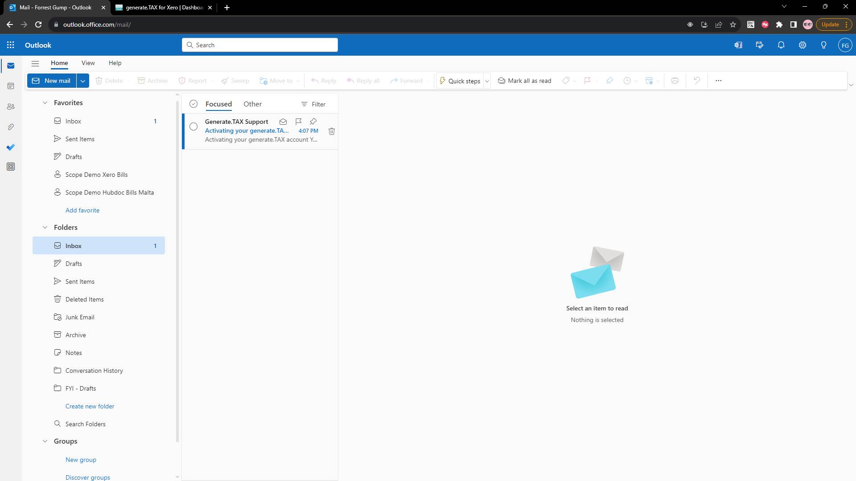Delete the Generate.TAX Support email via trash
Screen dimensions: 856x481
(x=332, y=131)
